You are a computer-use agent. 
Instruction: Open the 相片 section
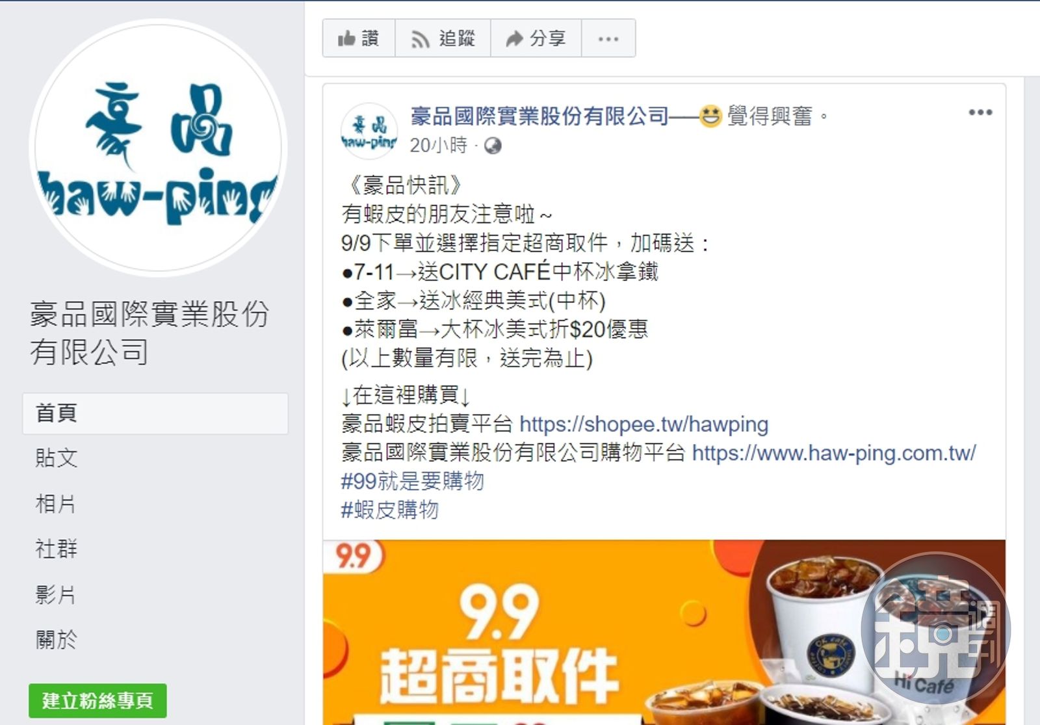pos(57,504)
